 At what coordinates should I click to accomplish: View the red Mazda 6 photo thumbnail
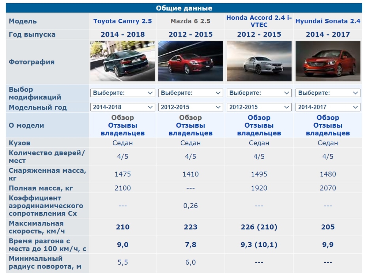(190, 61)
